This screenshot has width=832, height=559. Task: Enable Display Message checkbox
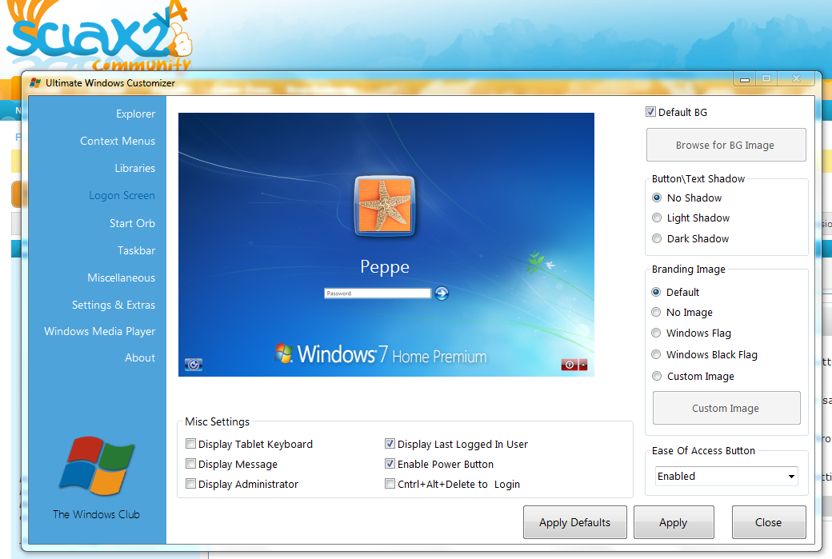coord(191,464)
